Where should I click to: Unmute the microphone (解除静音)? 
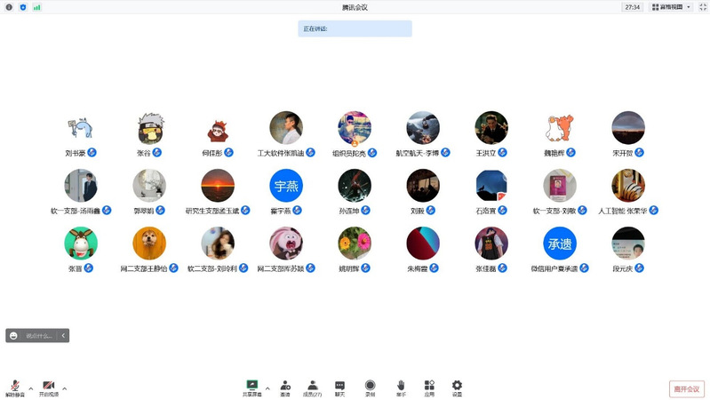coord(14,387)
